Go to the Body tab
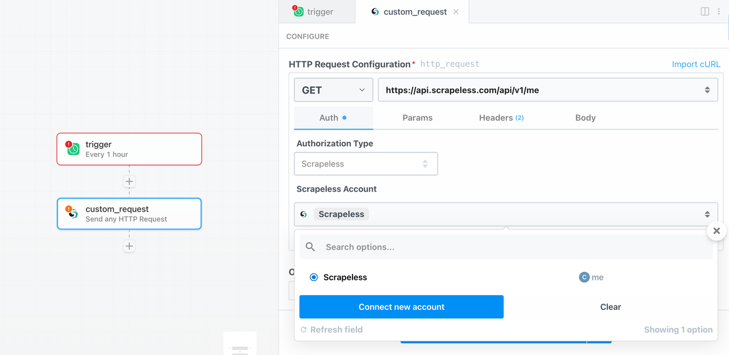 585,118
